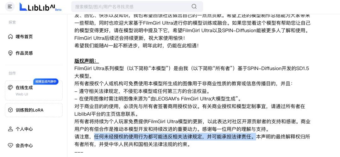340x157 pixels.
Task: Click the 视频生成内测中 badge
Action: (x=46, y=82)
